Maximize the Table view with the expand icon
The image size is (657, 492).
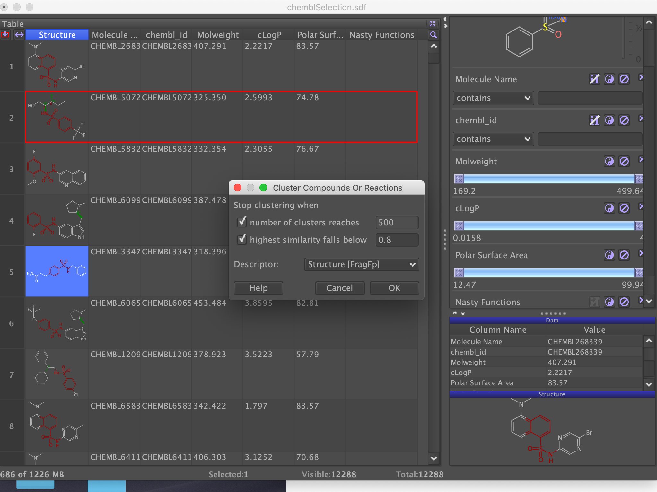point(432,24)
